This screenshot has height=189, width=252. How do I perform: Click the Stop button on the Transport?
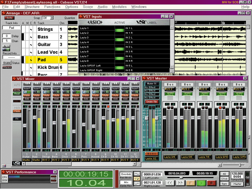point(191,183)
